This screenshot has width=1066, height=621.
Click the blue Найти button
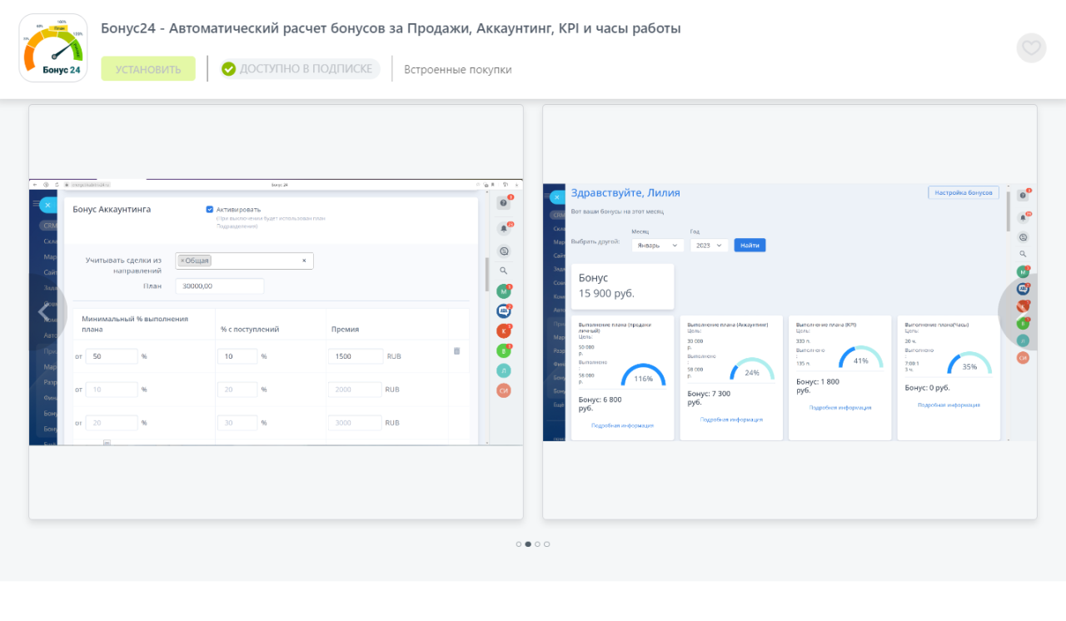pos(750,246)
